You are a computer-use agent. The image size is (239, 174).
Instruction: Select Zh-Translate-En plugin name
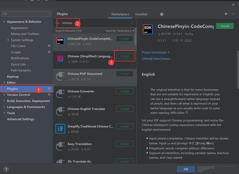(79, 161)
